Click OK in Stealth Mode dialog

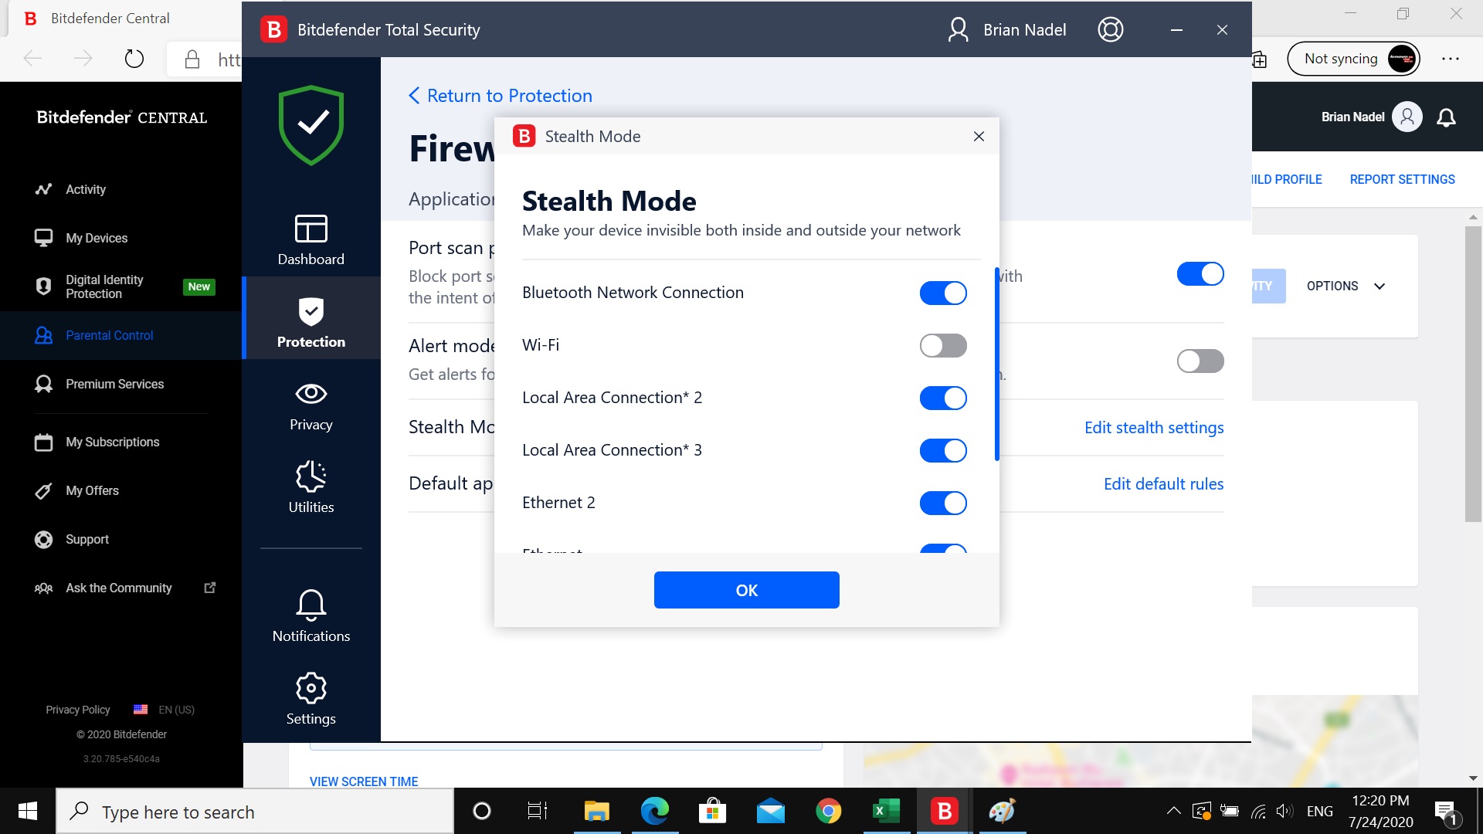point(746,590)
